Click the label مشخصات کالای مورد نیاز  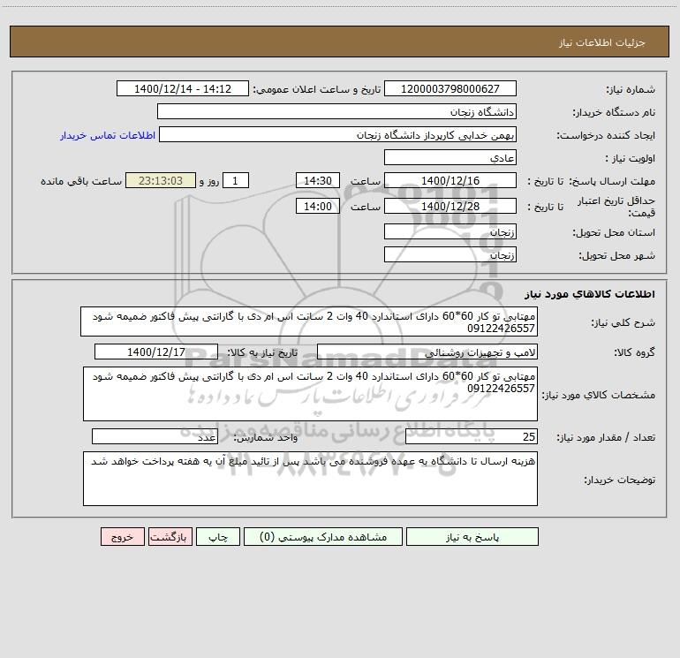pos(599,395)
